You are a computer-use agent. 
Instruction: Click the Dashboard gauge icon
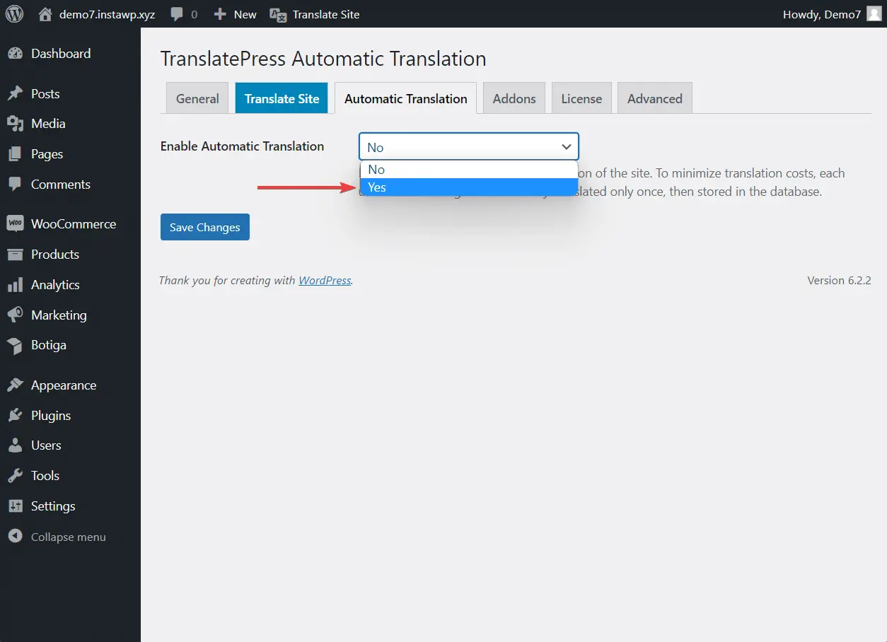pos(15,54)
